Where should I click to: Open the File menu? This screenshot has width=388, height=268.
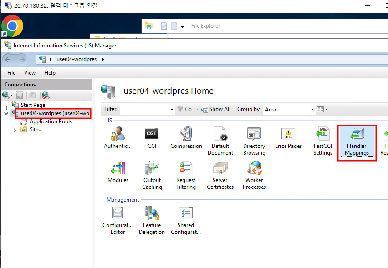[11, 73]
